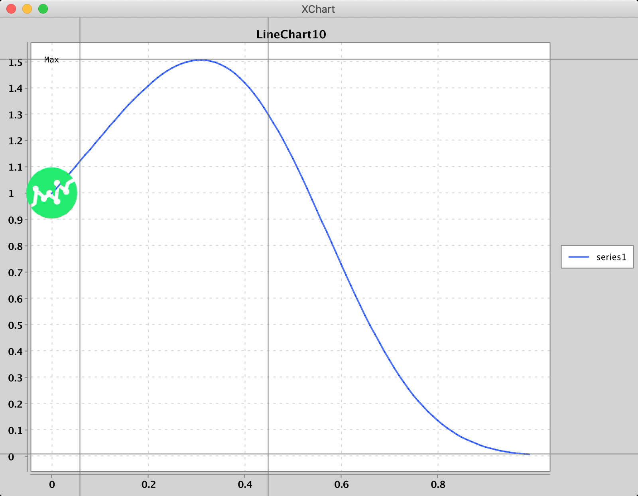Click the 0.5 y-axis tick label
This screenshot has height=496, width=638.
(x=16, y=325)
